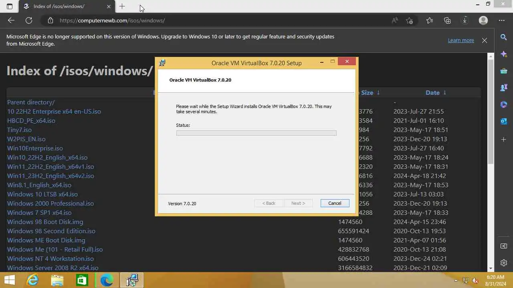The width and height of the screenshot is (513, 288).
Task: Click VirtualBox installer title bar icon
Action: coord(162,63)
